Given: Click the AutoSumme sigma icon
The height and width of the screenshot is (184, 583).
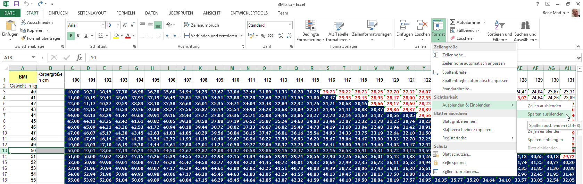Looking at the screenshot, I should [x=452, y=22].
